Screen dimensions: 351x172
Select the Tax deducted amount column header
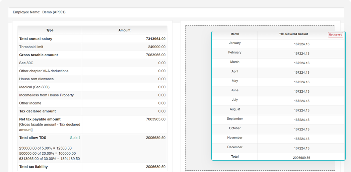click(x=293, y=34)
